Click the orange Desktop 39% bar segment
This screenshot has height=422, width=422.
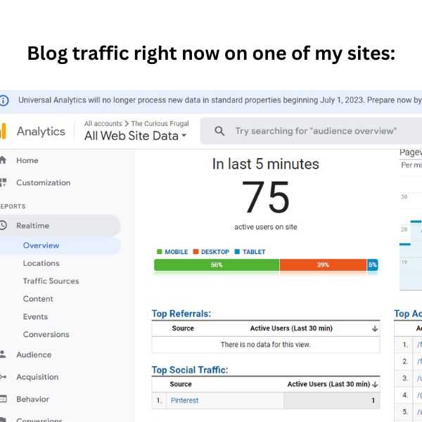click(323, 265)
